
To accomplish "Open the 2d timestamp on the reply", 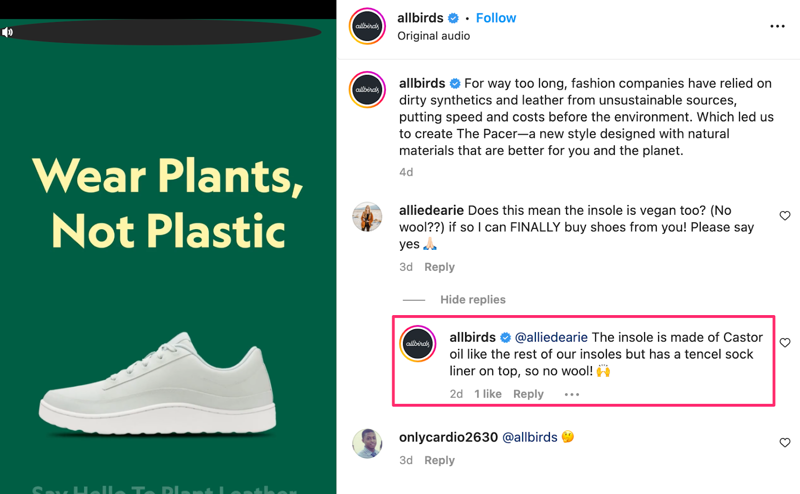I will coord(456,394).
